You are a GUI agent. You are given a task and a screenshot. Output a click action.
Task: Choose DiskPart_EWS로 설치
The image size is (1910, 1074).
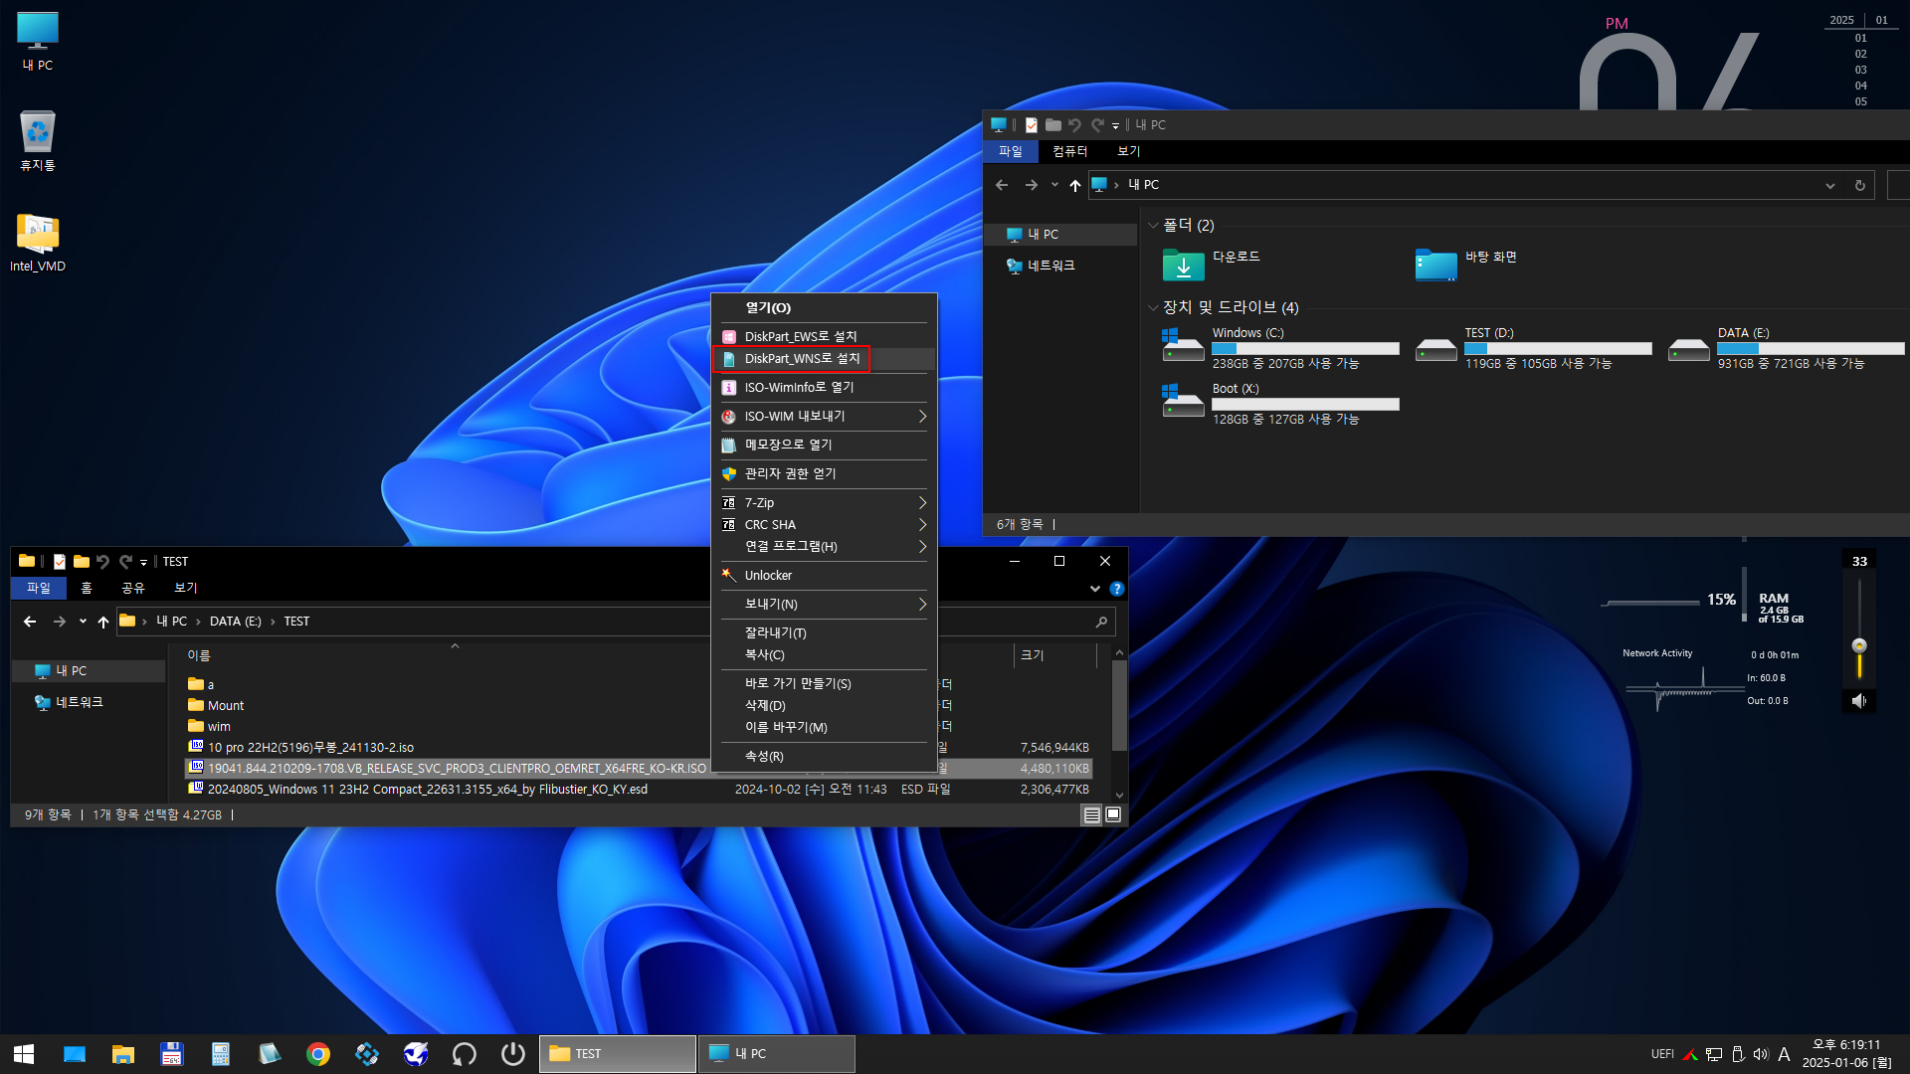[x=824, y=337]
